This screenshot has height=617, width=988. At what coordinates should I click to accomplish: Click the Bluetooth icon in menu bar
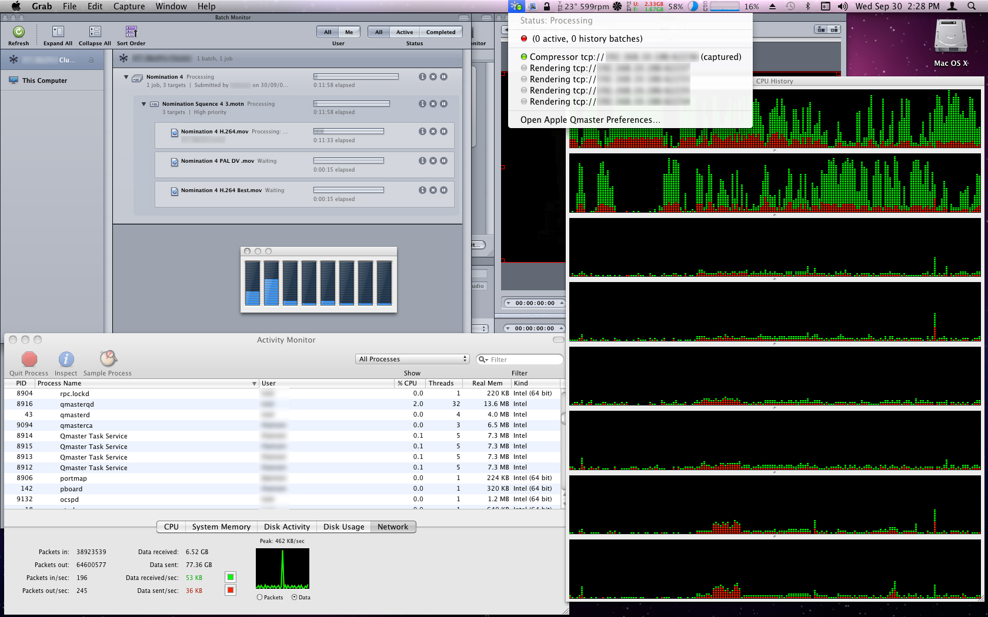[807, 6]
